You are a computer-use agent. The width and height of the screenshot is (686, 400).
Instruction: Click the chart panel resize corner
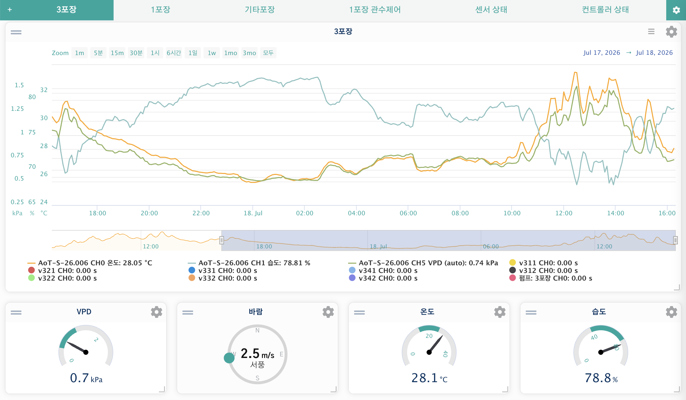click(677, 288)
